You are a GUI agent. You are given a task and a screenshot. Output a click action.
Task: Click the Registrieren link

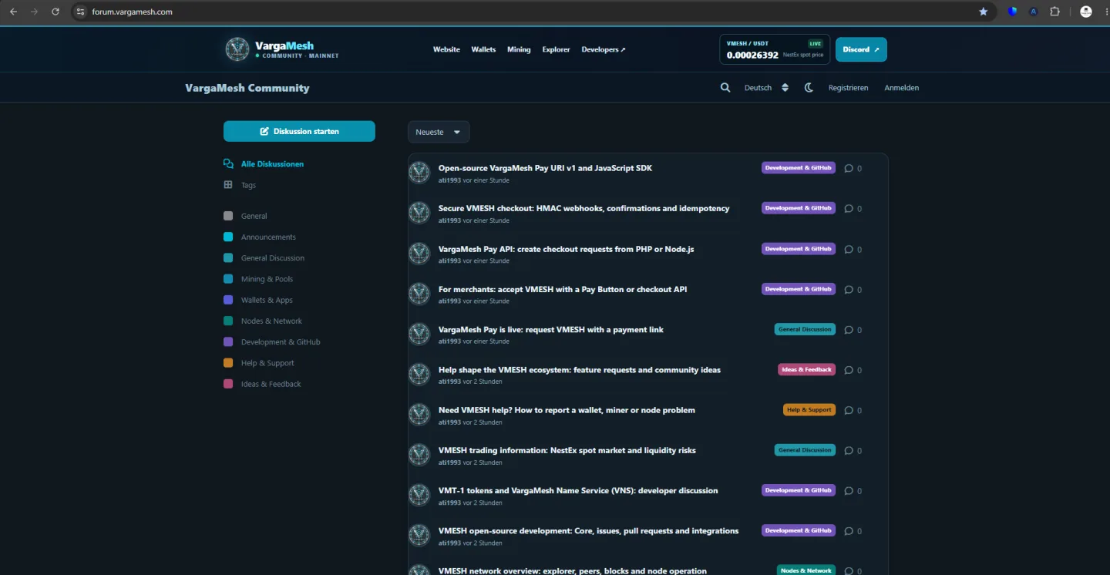(848, 88)
